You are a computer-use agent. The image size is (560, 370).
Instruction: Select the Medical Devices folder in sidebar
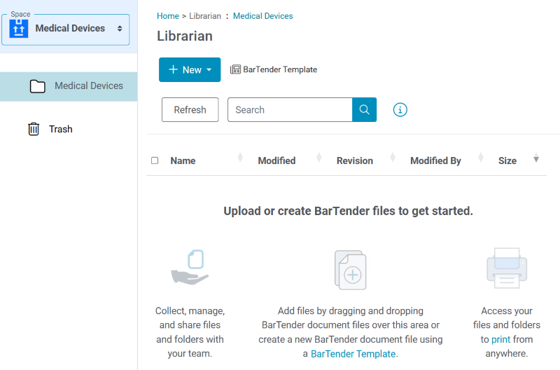69,86
